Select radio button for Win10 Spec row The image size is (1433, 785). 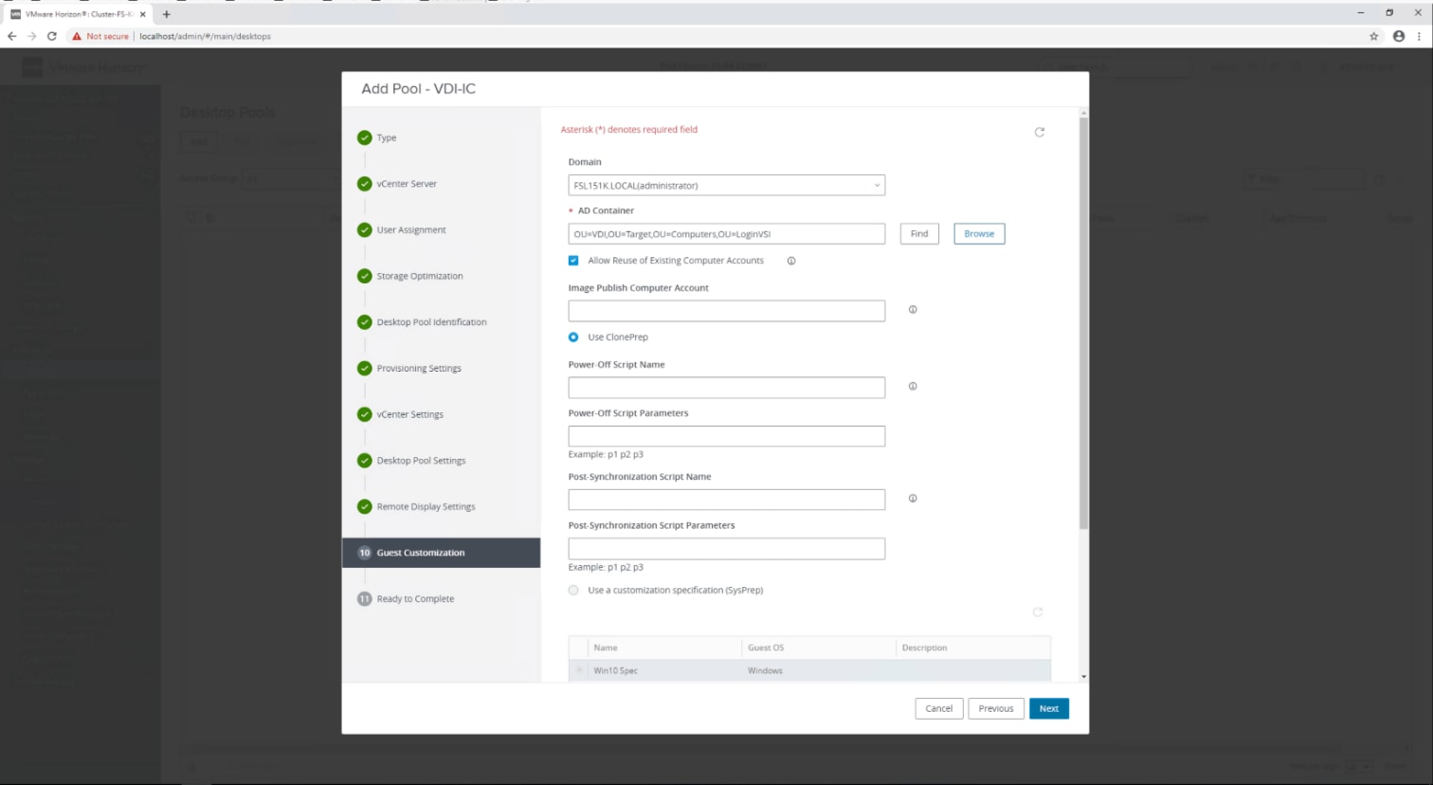click(x=579, y=670)
